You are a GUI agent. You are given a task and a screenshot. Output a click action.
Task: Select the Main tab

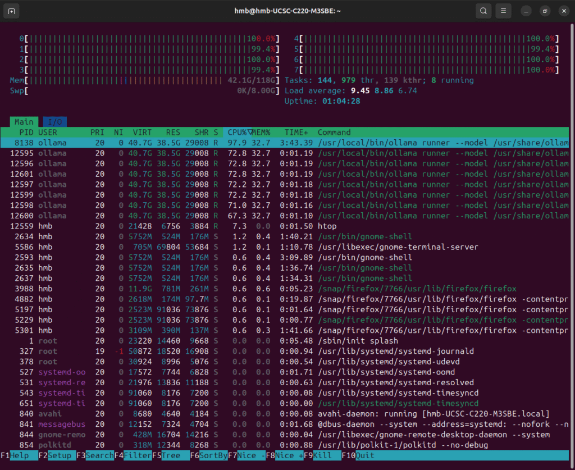click(x=24, y=122)
